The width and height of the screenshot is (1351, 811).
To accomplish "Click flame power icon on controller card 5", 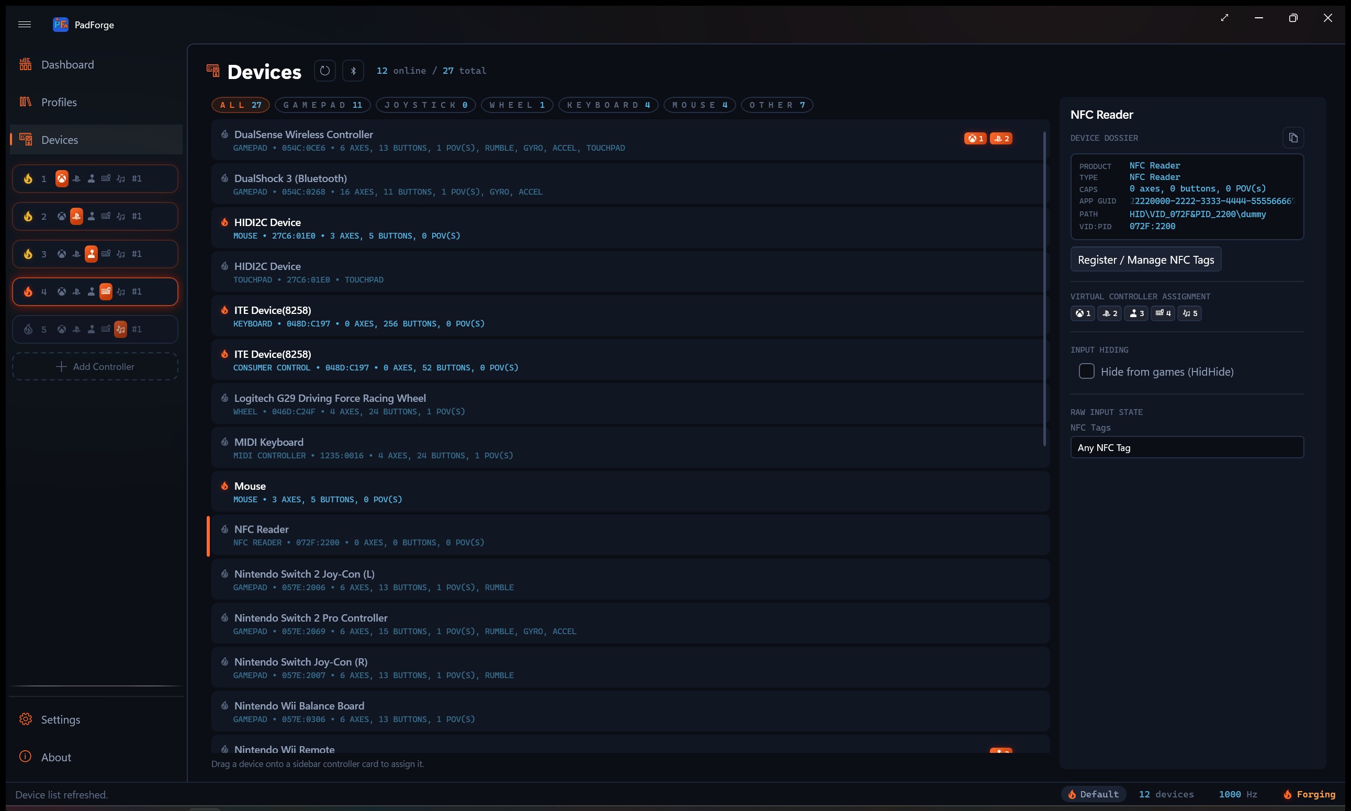I will coord(28,329).
